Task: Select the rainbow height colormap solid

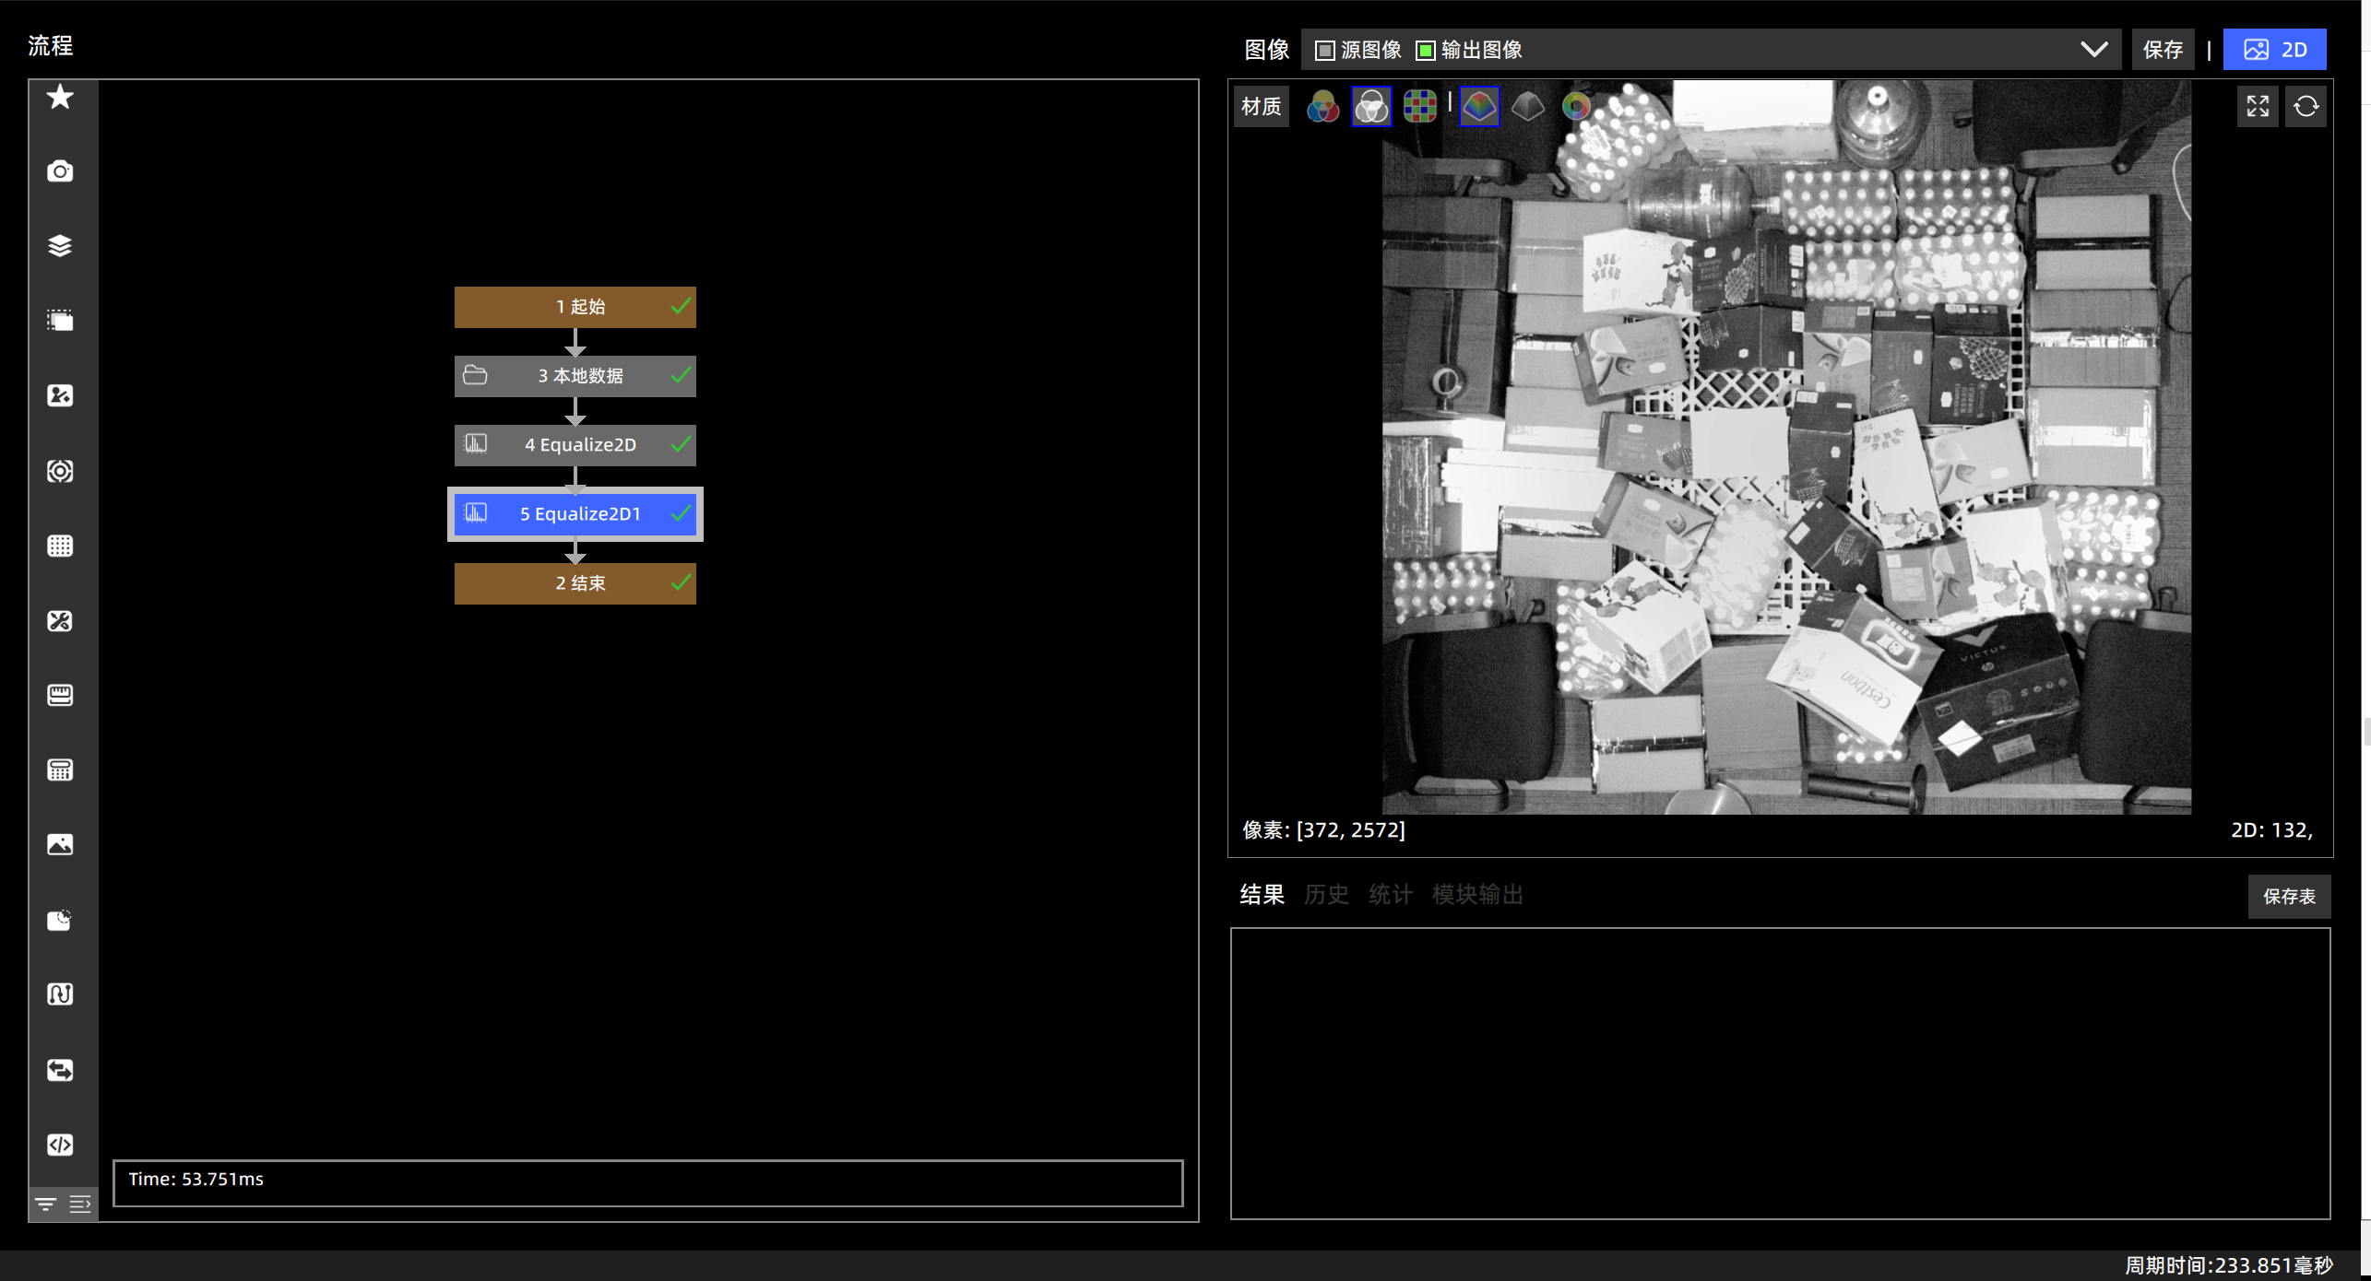Action: (1479, 107)
